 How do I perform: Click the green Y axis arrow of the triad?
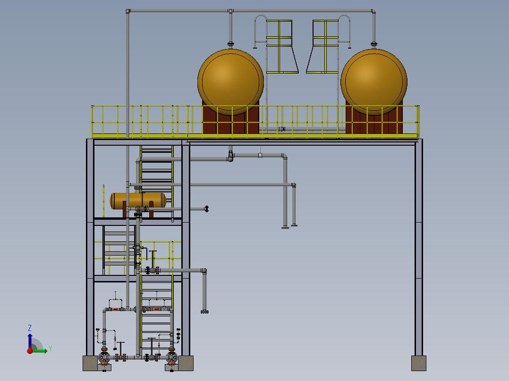[40, 351]
